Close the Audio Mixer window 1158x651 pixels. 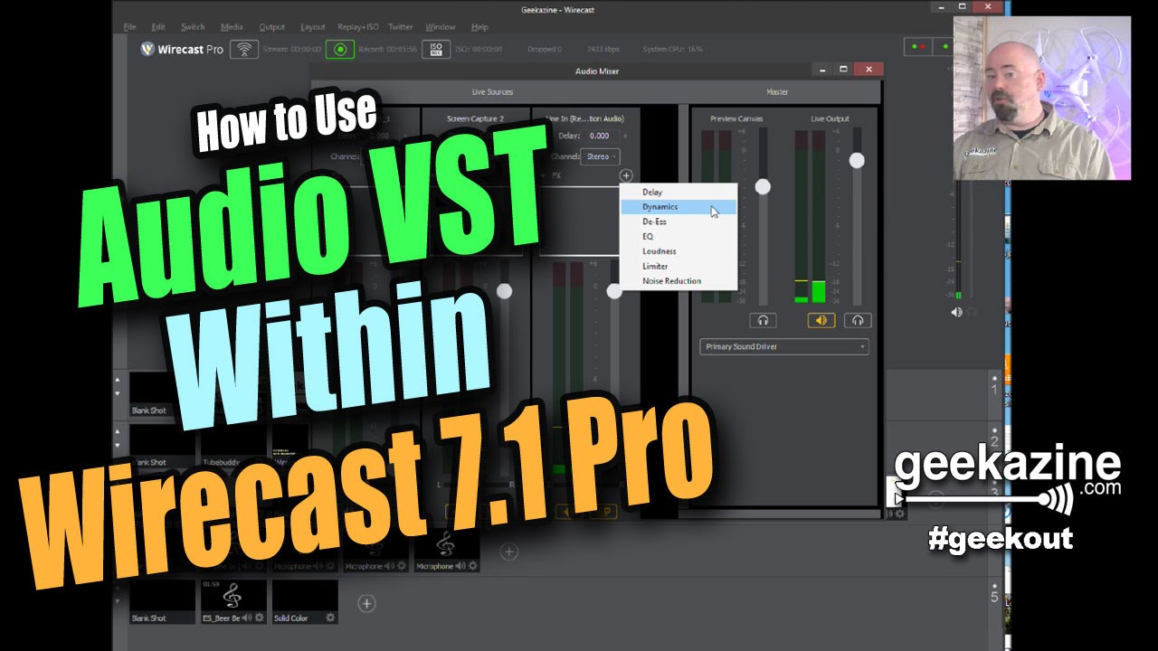pyautogui.click(x=868, y=70)
